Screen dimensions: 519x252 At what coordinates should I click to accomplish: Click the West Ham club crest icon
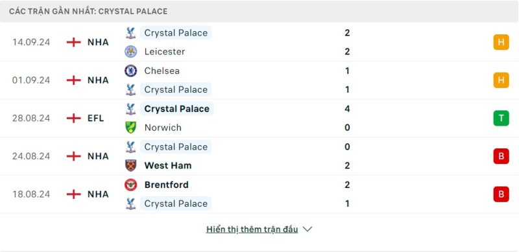(131, 165)
